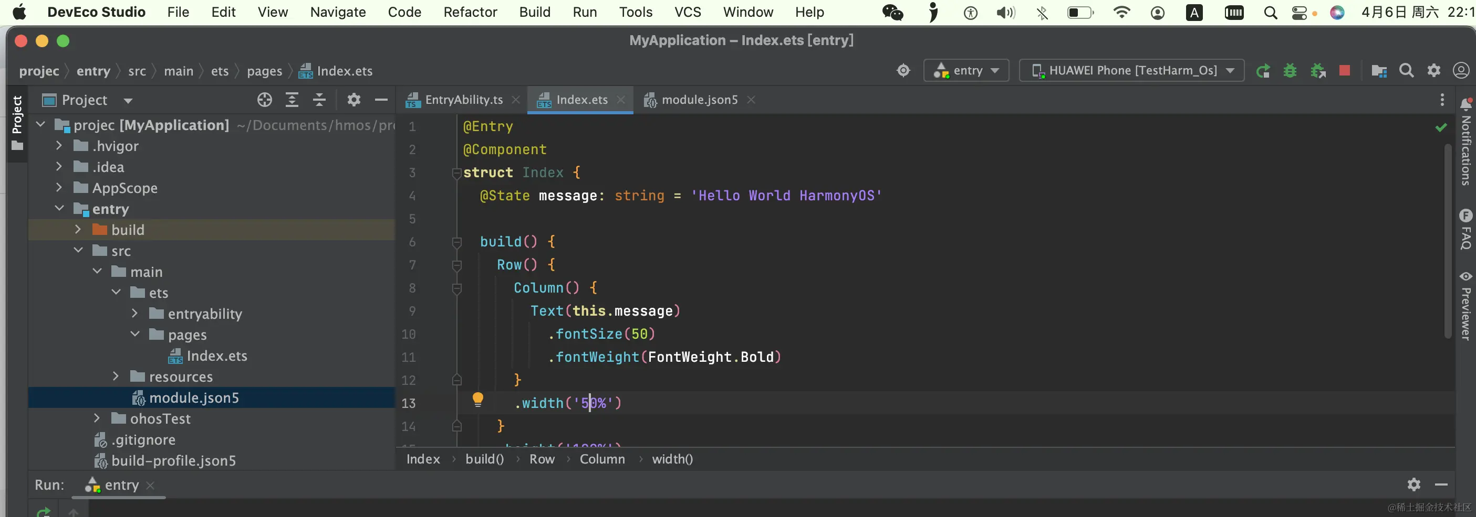The image size is (1476, 517).
Task: Expand the AppScope folder
Action: click(59, 188)
